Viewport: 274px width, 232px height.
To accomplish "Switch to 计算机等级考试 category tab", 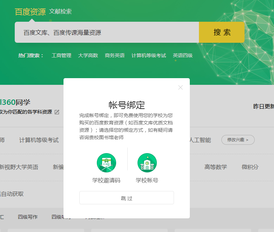I will click(x=39, y=140).
